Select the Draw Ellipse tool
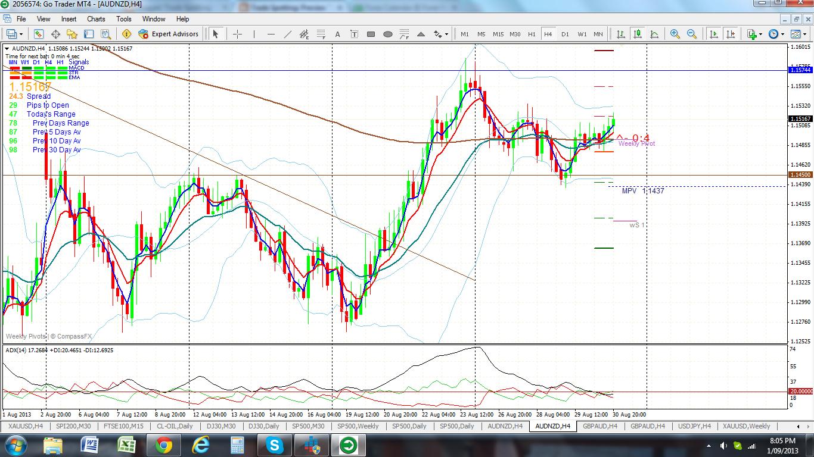This screenshot has width=814, height=457. [x=387, y=34]
